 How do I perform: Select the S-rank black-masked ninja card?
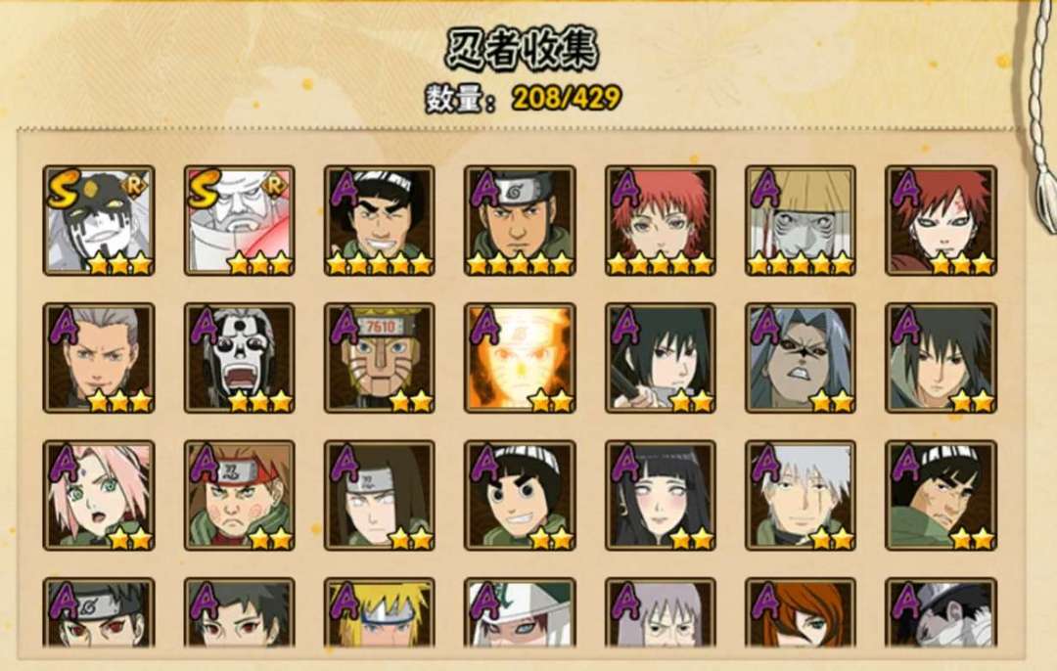(x=99, y=220)
